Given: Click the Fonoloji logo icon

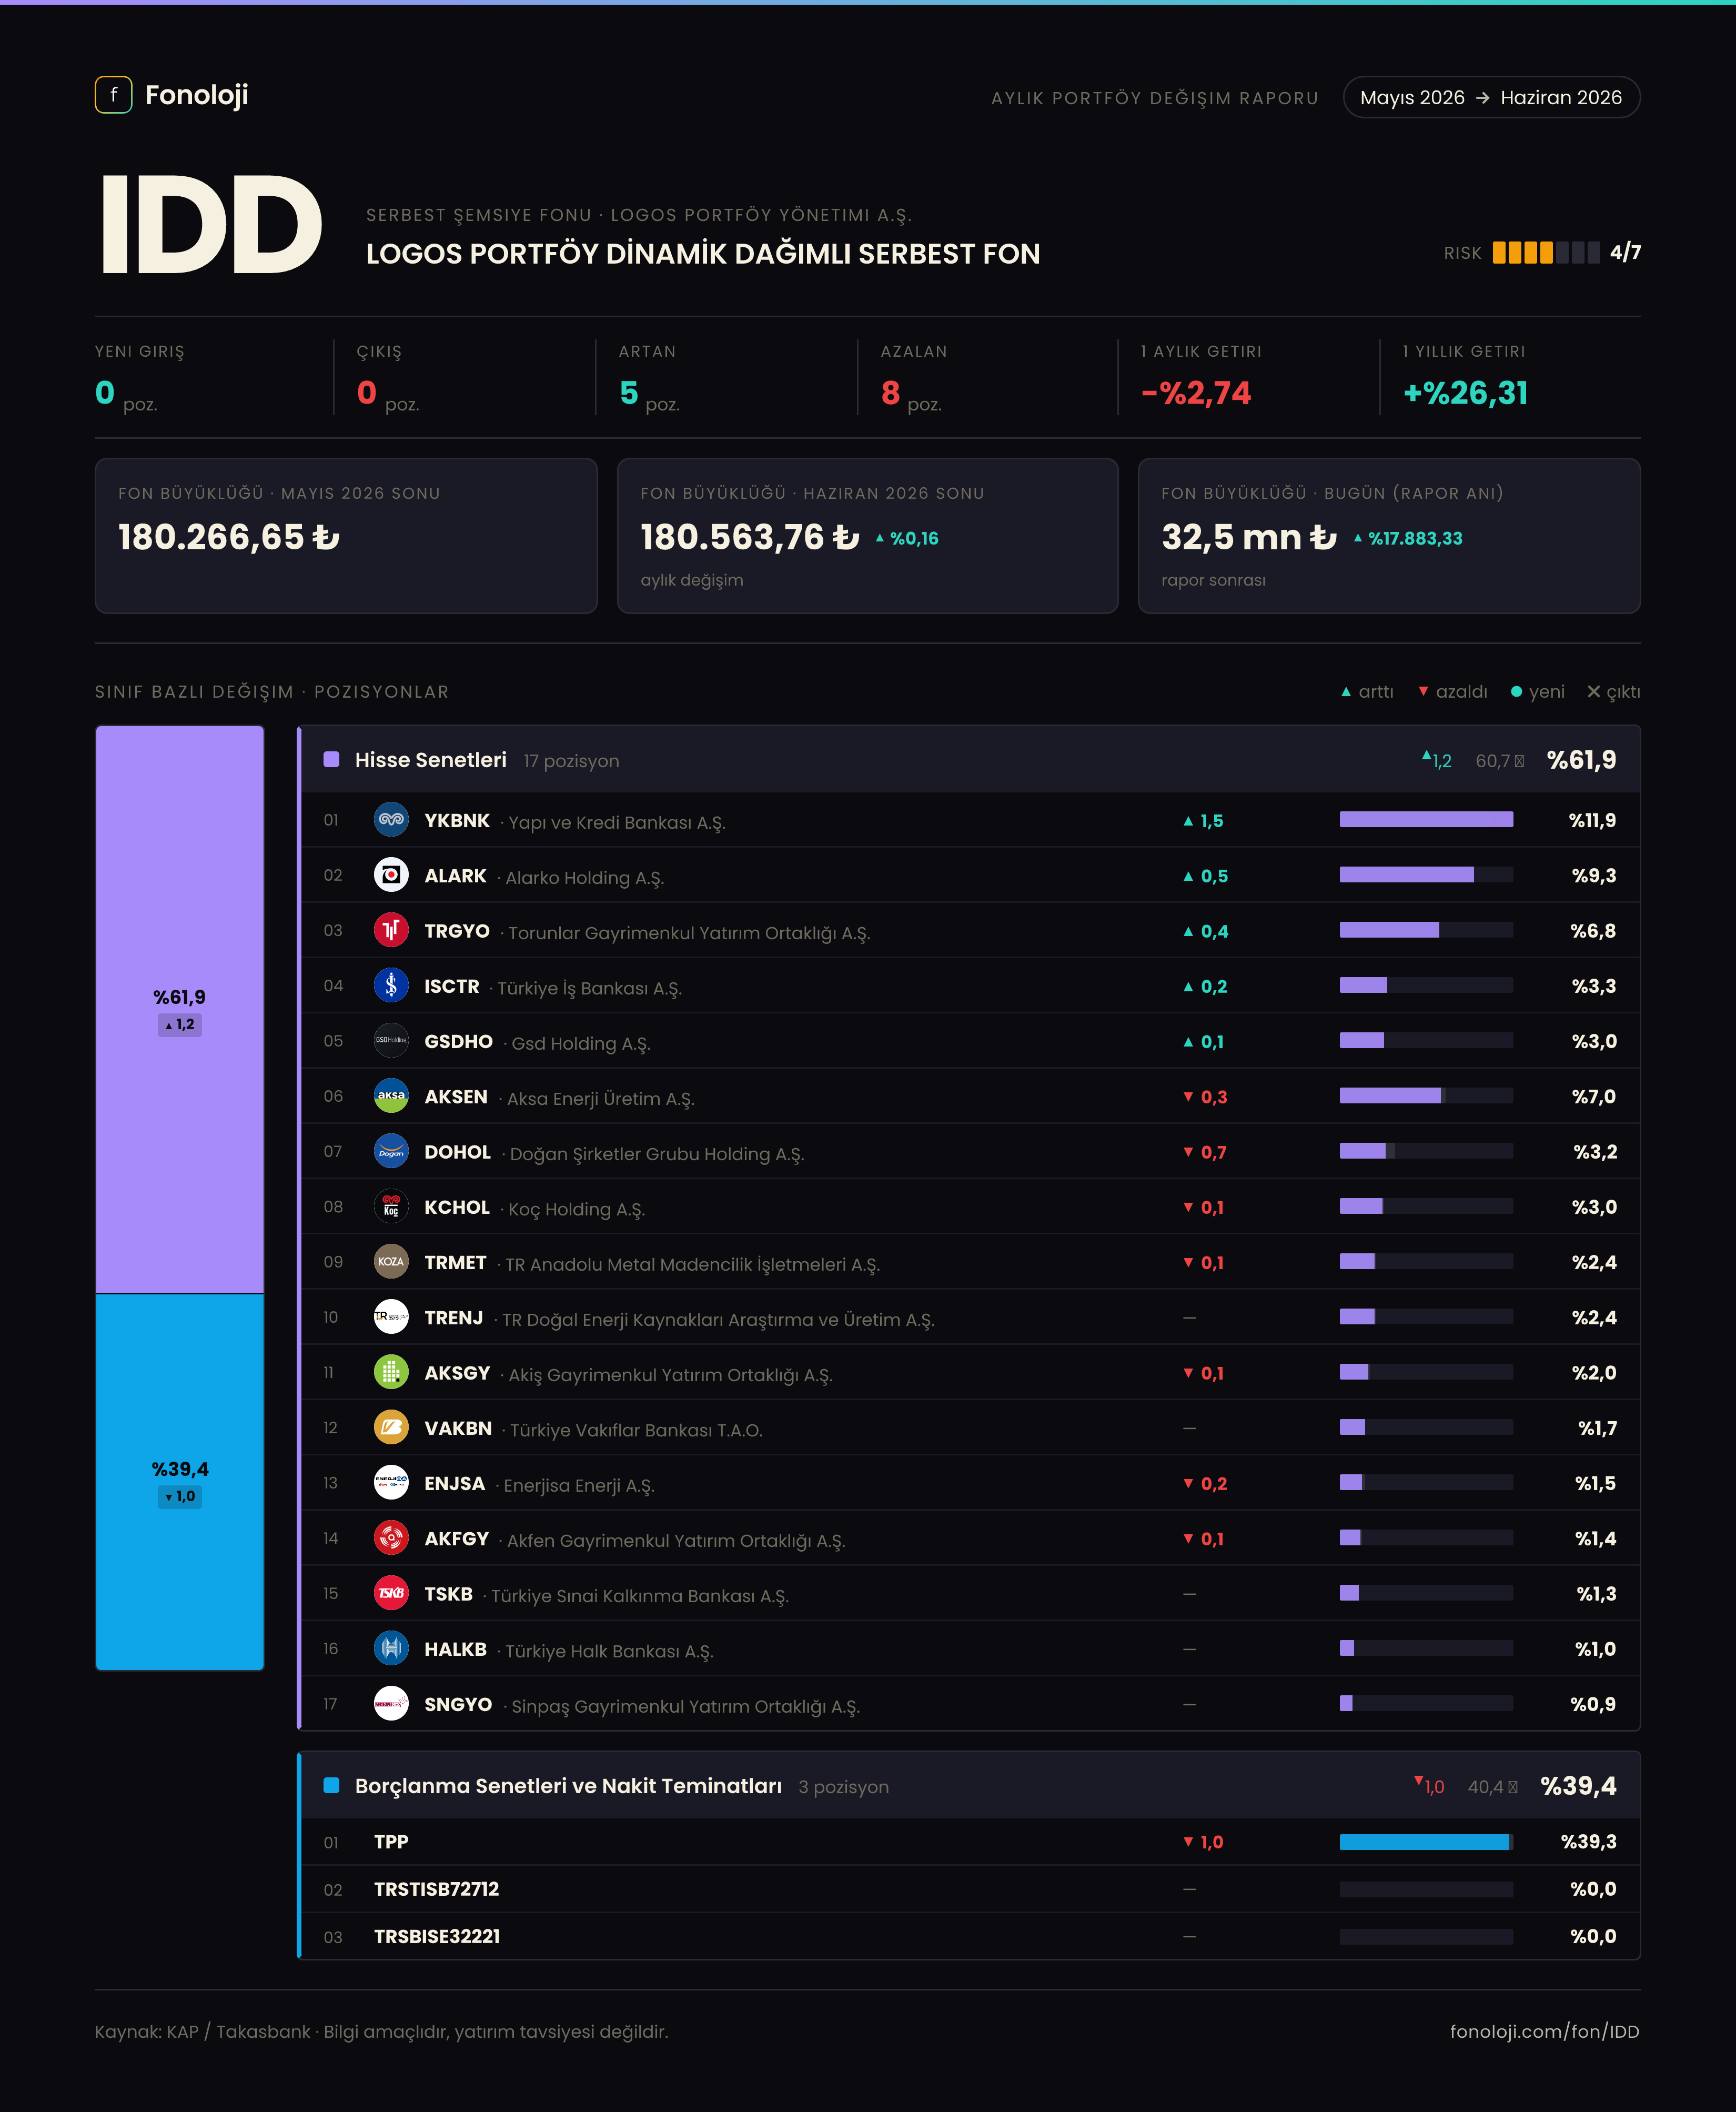Looking at the screenshot, I should click(x=113, y=95).
